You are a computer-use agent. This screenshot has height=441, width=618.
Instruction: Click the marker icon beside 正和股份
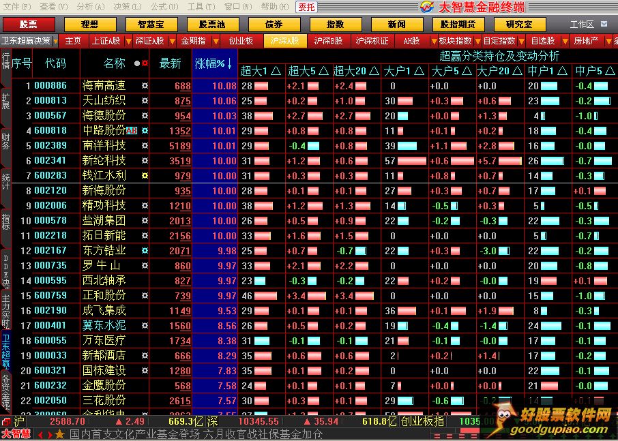tap(145, 295)
